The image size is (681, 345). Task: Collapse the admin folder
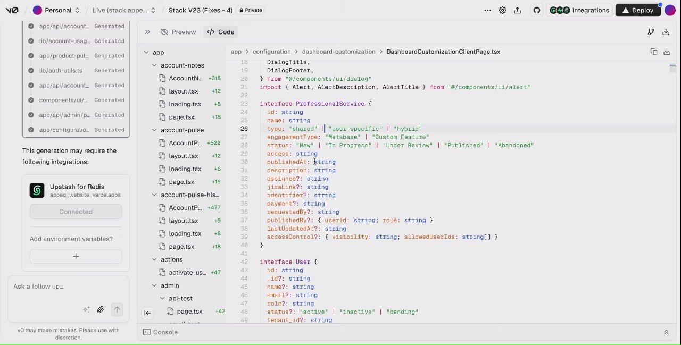pos(154,285)
